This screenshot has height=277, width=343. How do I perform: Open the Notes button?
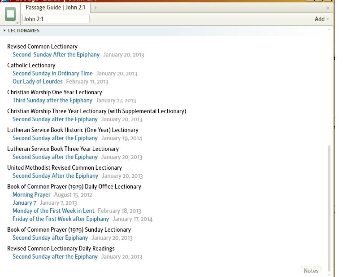[x=311, y=271]
